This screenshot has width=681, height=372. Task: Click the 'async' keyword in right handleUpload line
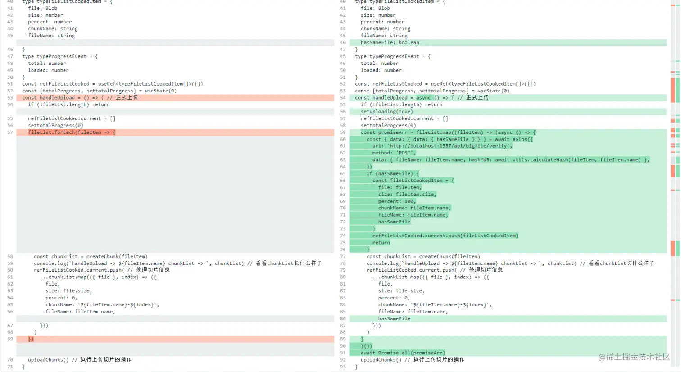[423, 98]
